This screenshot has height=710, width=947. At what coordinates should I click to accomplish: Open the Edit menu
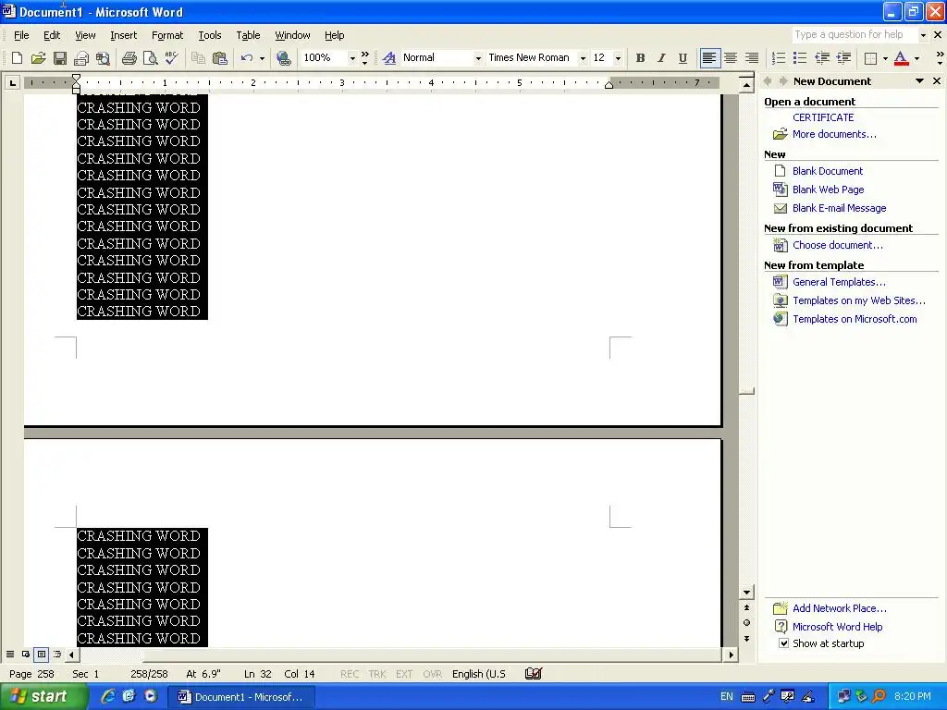[52, 35]
